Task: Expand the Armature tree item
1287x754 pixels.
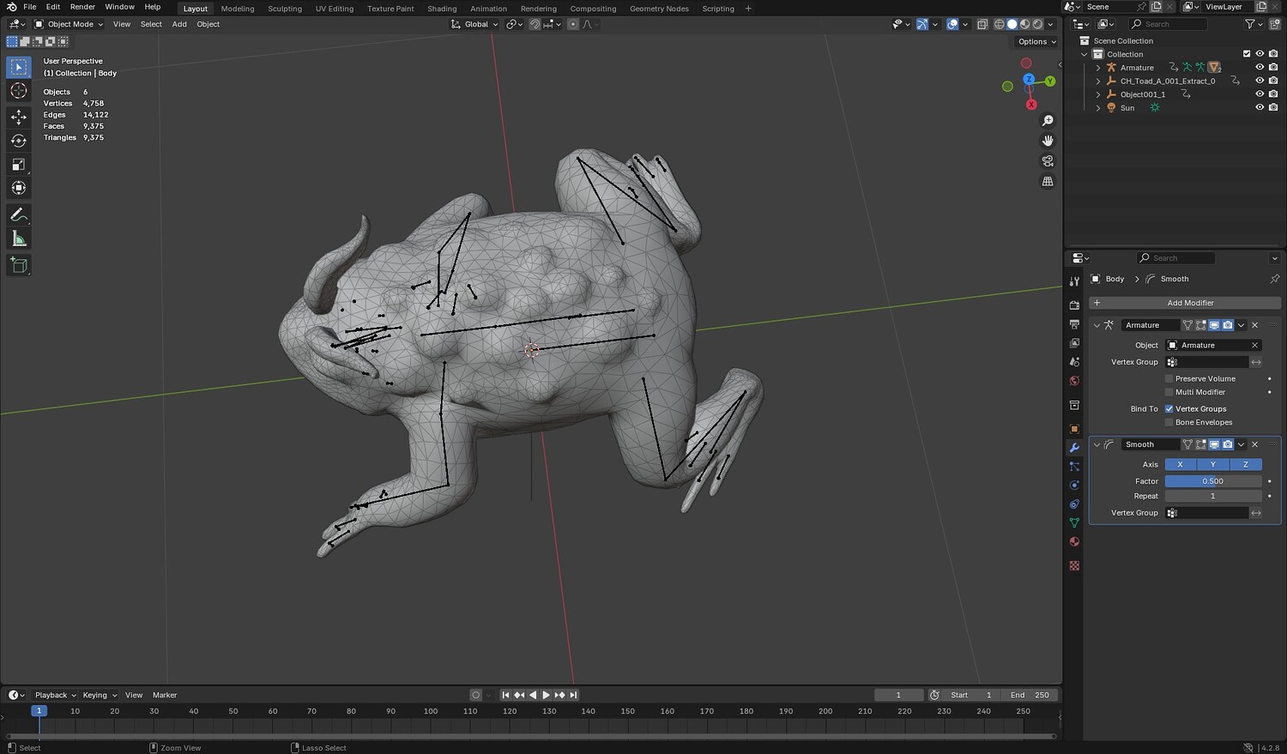Action: tap(1098, 68)
